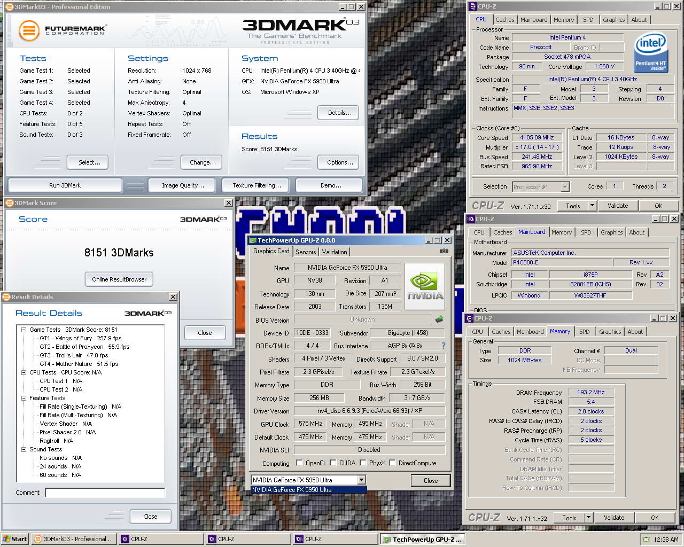The image size is (684, 547).
Task: Click the NVIDIA logo in GPU-Z
Action: (x=425, y=286)
